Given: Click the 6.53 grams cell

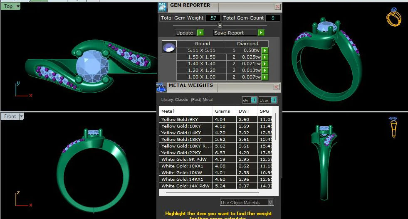Looking at the screenshot, I should point(224,153).
